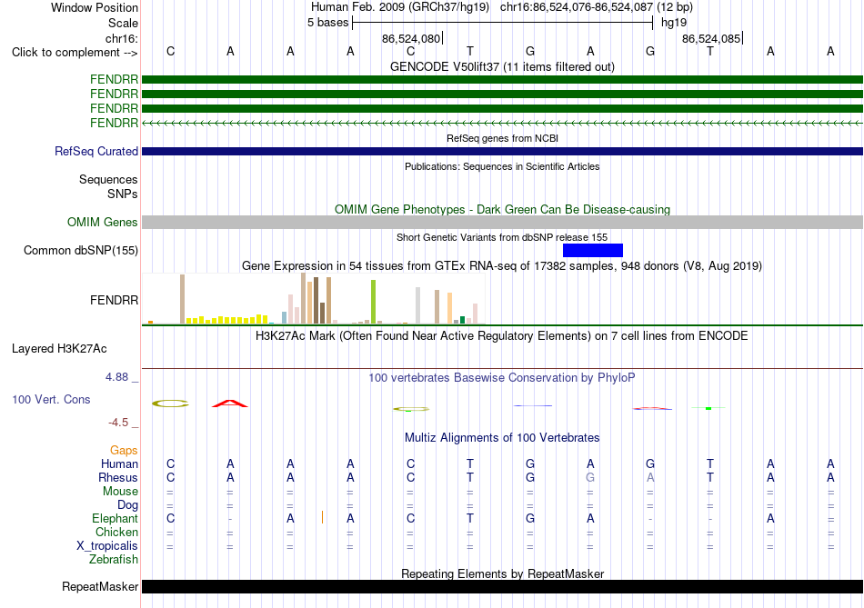The width and height of the screenshot is (864, 608).
Task: Click the orange Gaps label
Action: (124, 451)
